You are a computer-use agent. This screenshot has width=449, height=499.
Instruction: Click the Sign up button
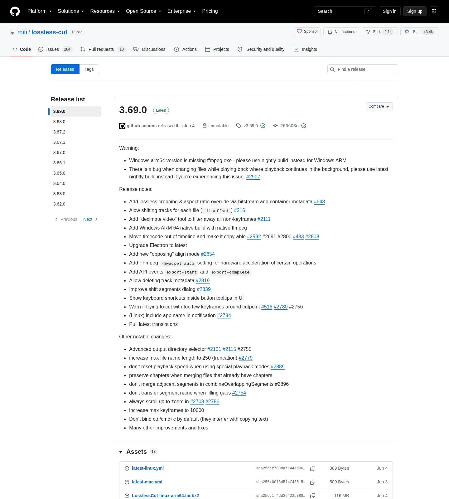pyautogui.click(x=415, y=11)
